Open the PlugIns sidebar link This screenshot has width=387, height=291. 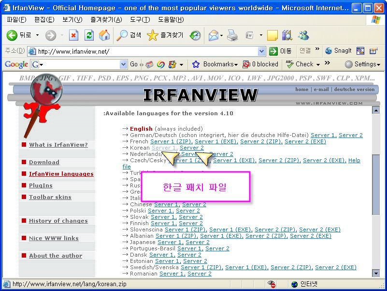41,185
